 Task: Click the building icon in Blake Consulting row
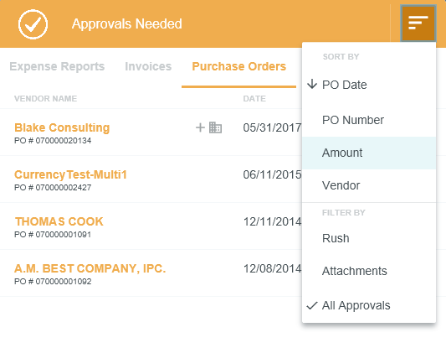point(215,127)
